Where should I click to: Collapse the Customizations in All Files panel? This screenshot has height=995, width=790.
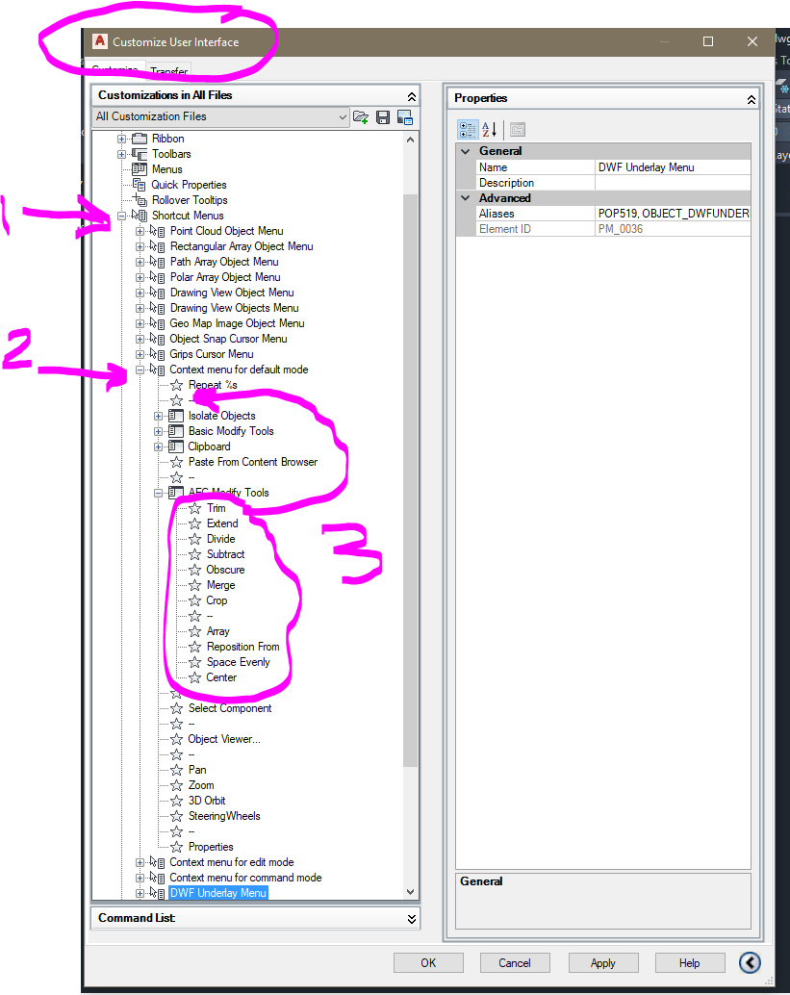point(411,96)
